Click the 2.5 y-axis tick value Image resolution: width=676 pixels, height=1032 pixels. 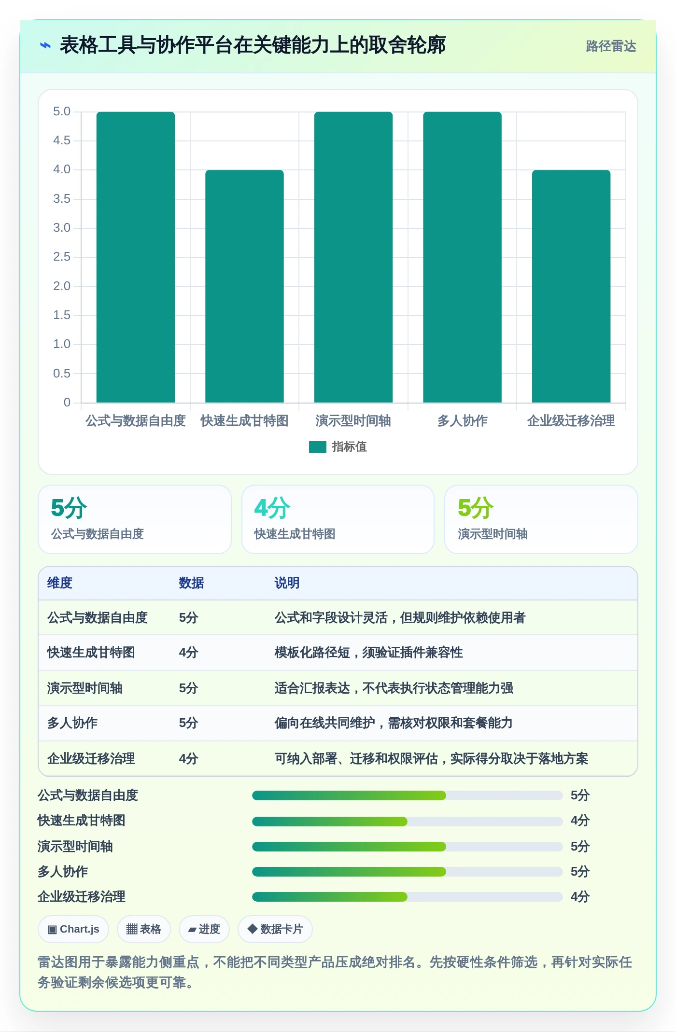tap(62, 257)
